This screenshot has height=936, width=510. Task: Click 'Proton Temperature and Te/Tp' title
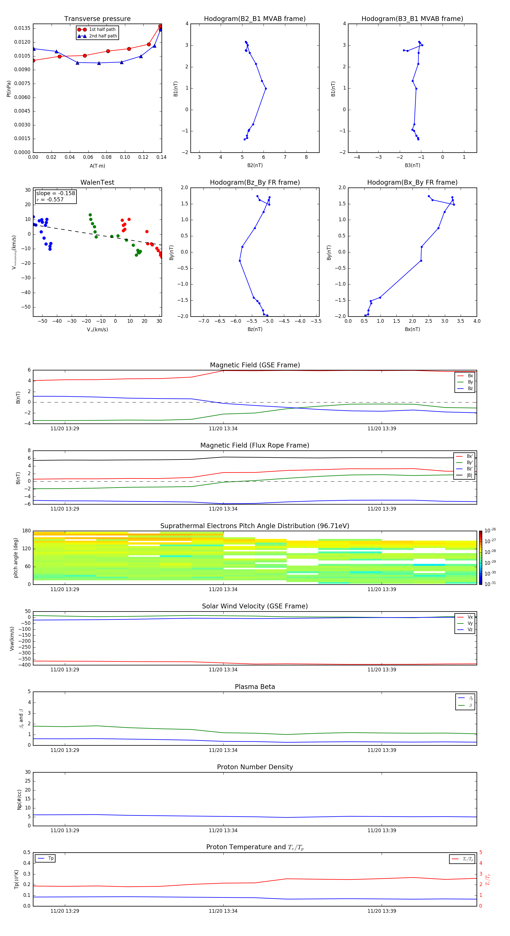tap(255, 847)
